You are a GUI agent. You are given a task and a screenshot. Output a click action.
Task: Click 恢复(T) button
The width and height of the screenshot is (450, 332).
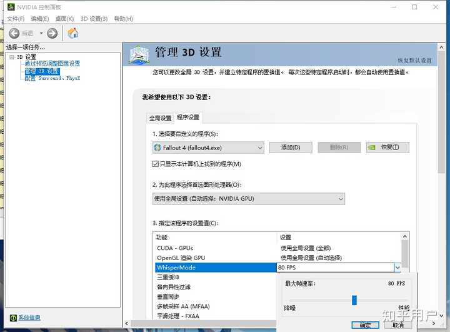[387, 148]
